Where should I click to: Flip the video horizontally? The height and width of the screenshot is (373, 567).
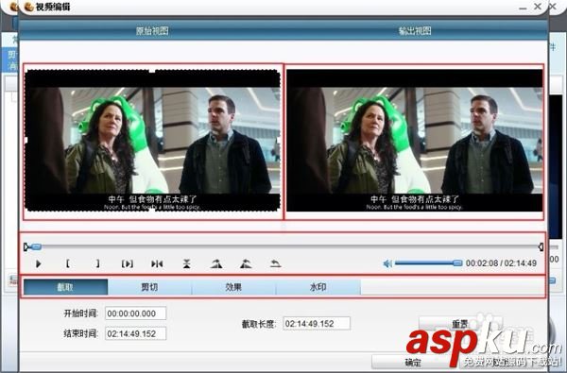point(157,263)
